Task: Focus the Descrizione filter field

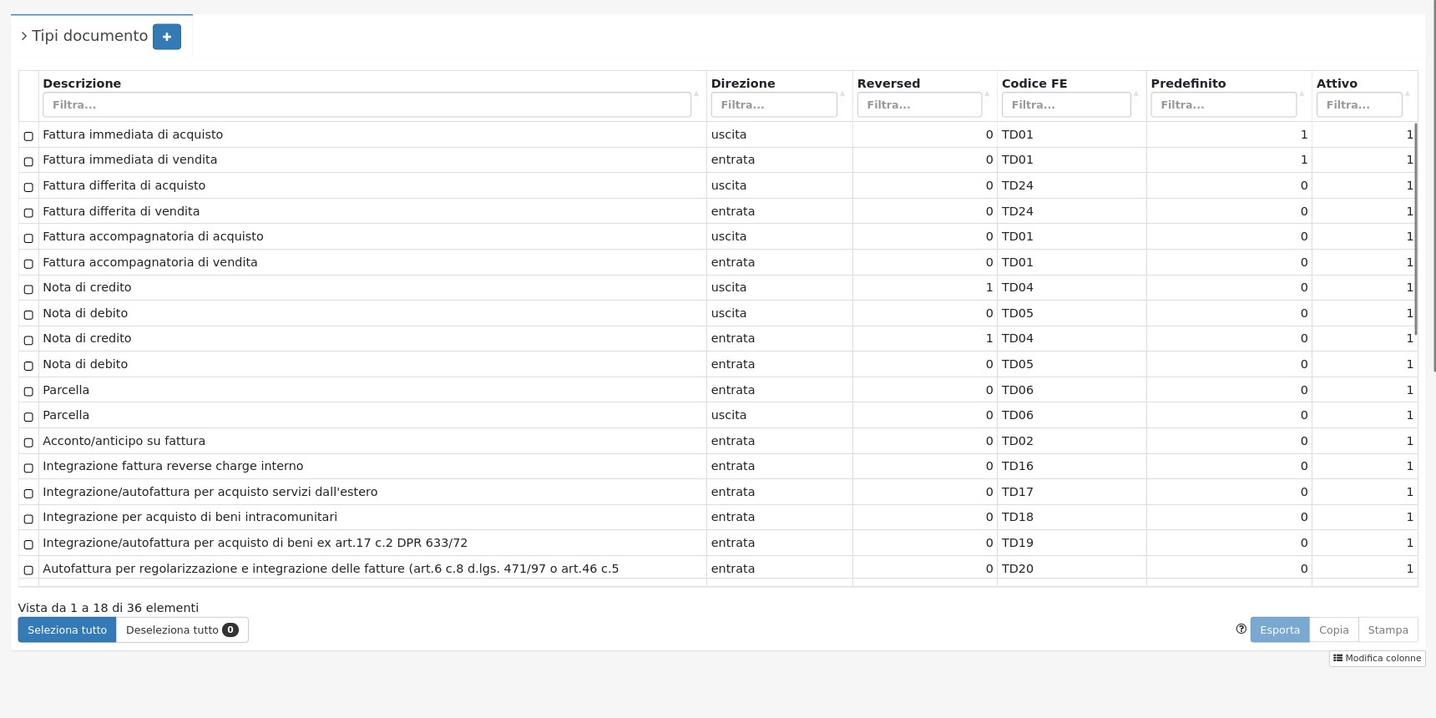Action: coord(367,105)
